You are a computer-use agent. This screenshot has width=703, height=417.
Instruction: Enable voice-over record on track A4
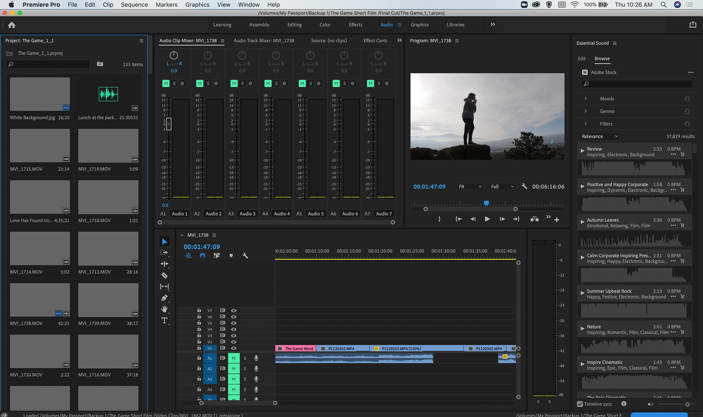[256, 389]
